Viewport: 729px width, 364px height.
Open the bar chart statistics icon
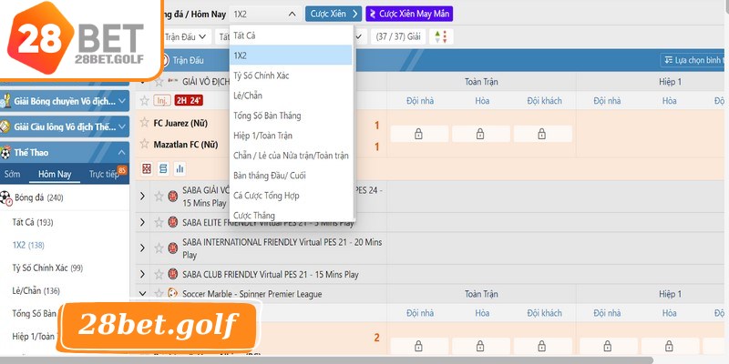[x=180, y=168]
